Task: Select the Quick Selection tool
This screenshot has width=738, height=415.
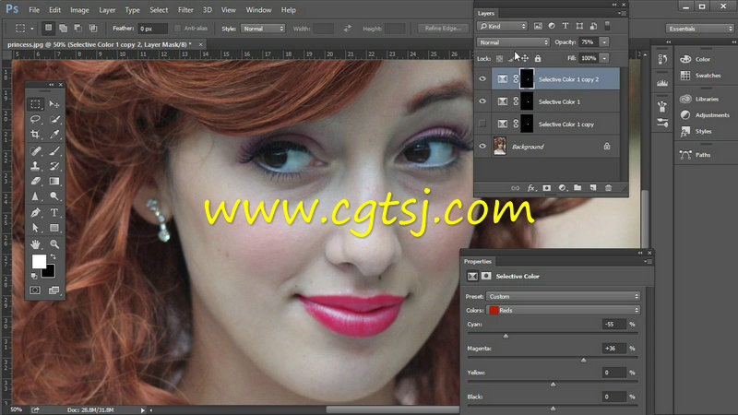Action: [54, 119]
